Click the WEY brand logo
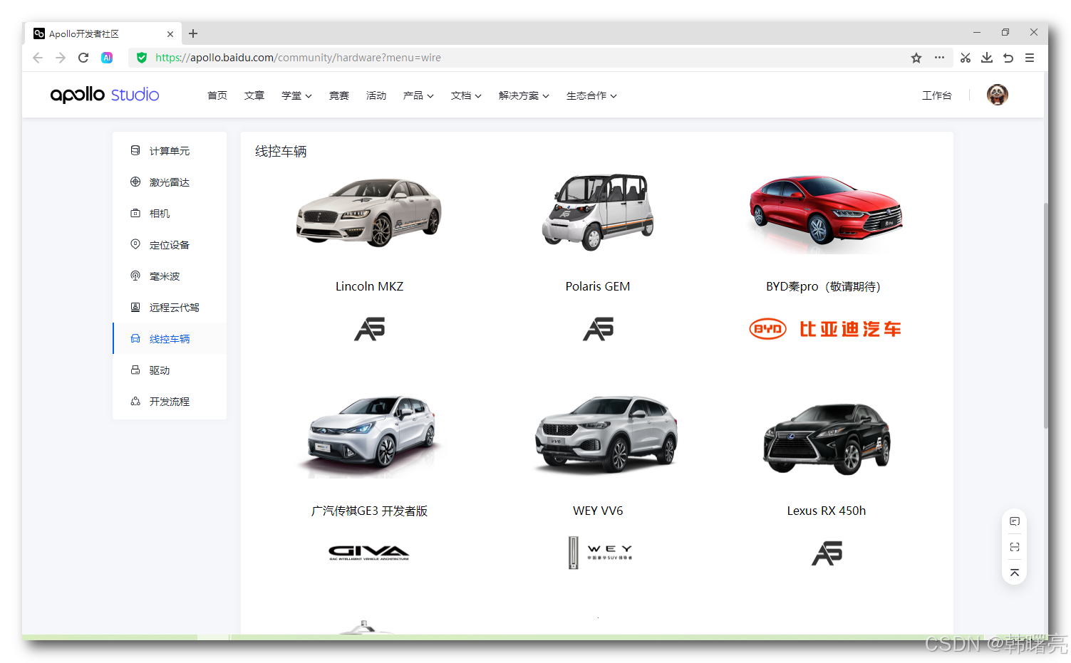1071x663 pixels. click(600, 553)
